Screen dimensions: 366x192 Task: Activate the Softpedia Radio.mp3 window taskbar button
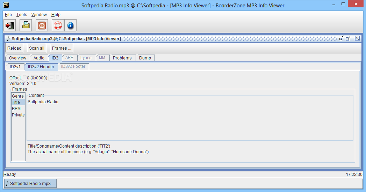point(30,183)
